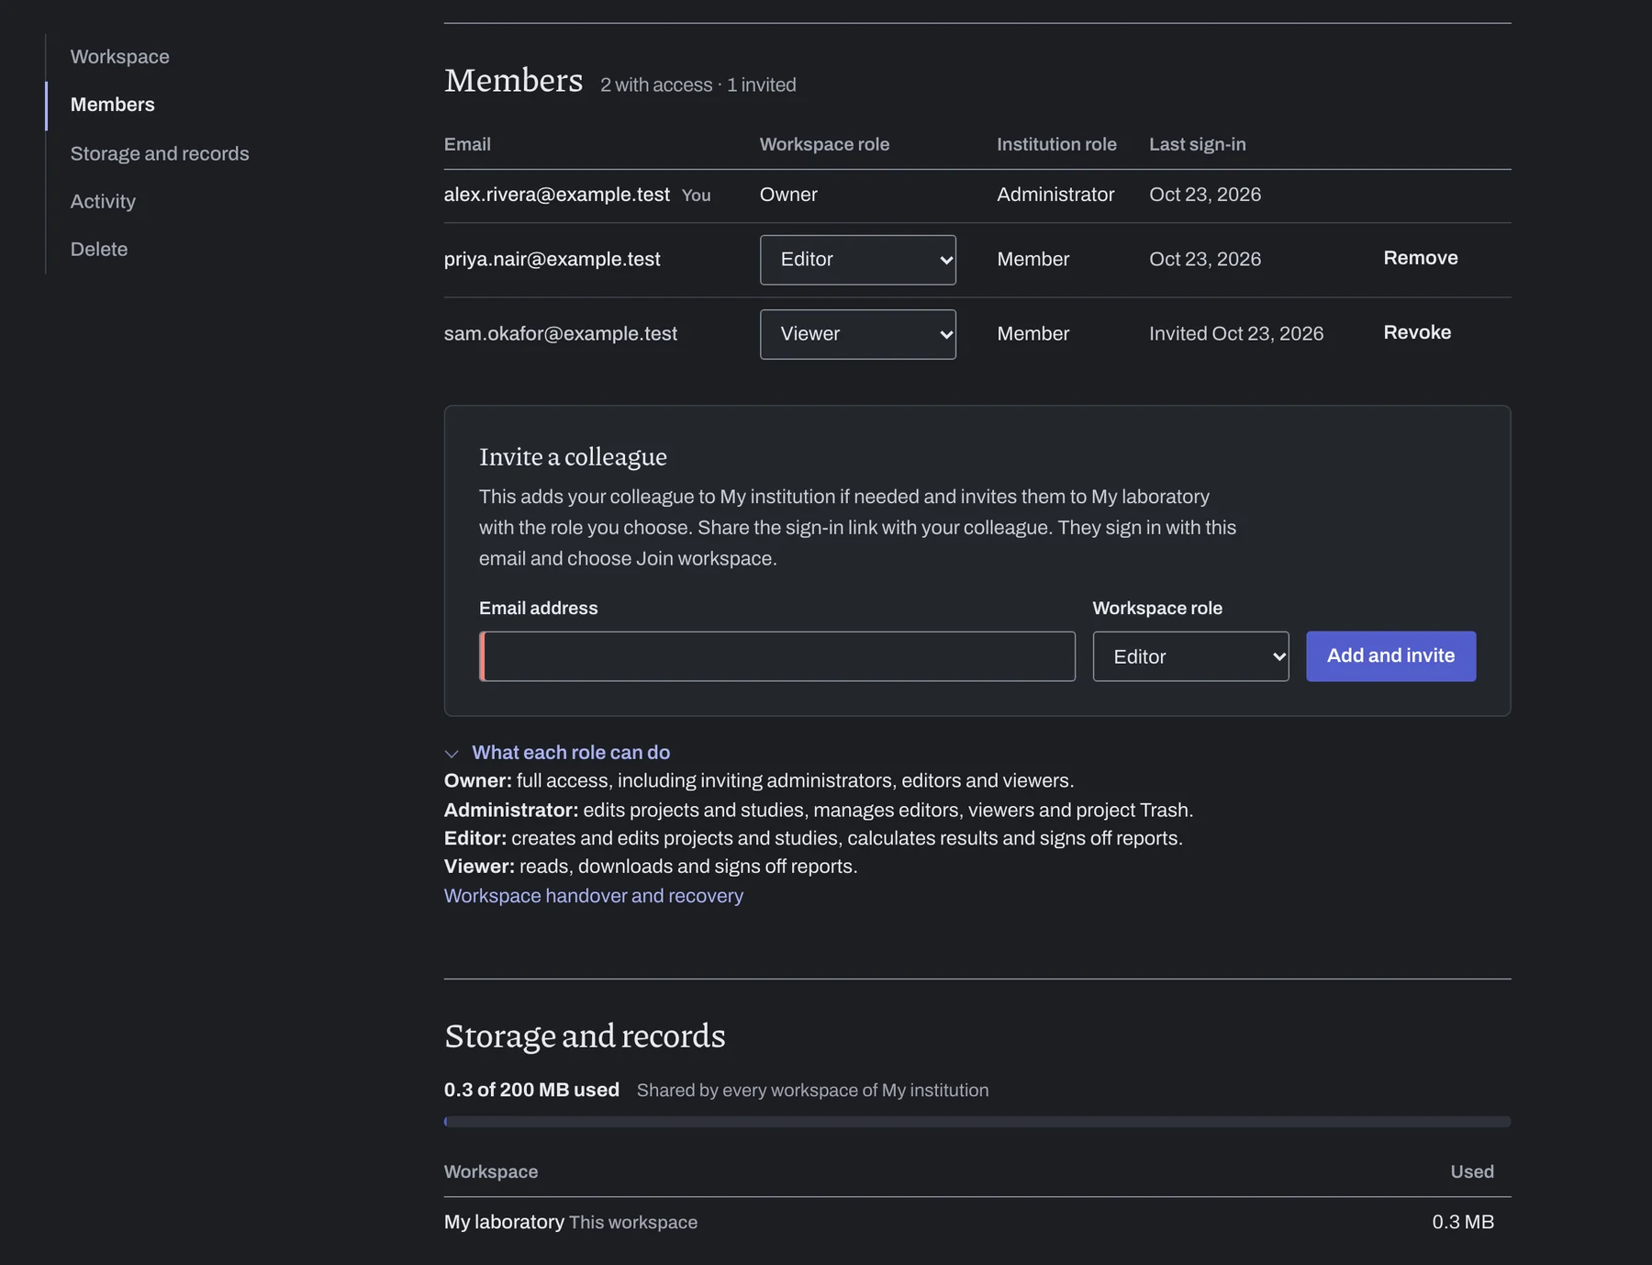Click the 2 with access · 1 invited summary
The image size is (1652, 1265).
click(x=698, y=85)
